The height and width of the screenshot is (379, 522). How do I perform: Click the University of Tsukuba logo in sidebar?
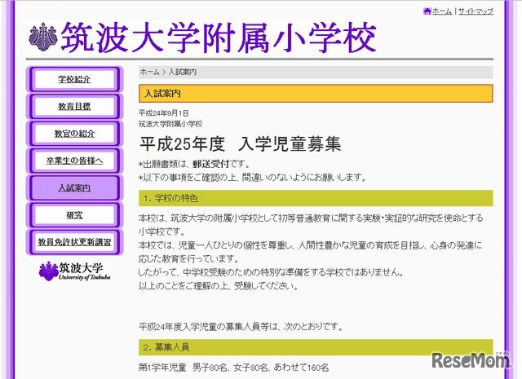point(75,271)
